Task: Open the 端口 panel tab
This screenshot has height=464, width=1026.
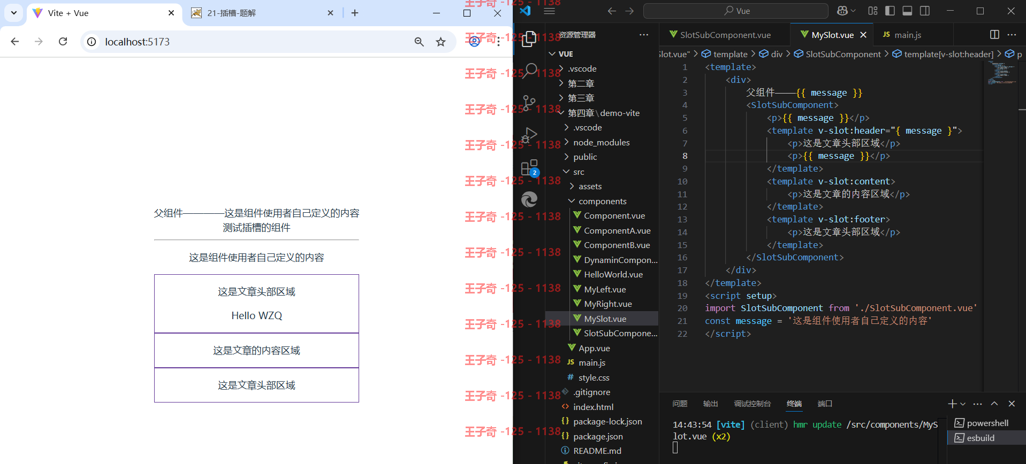Action: [825, 404]
